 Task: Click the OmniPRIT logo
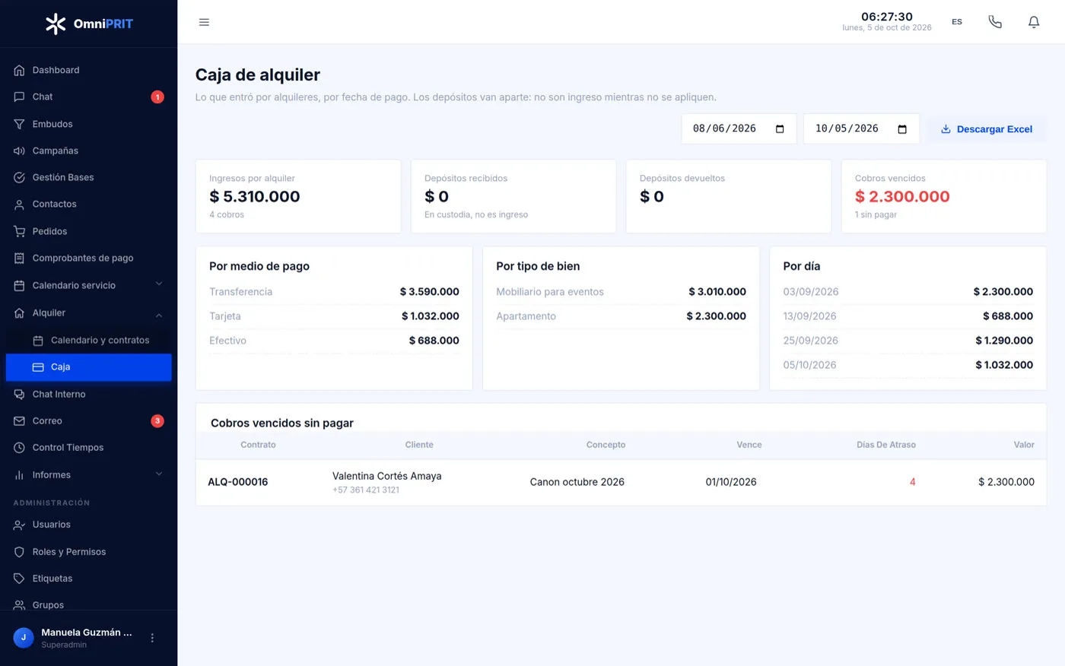tap(89, 24)
